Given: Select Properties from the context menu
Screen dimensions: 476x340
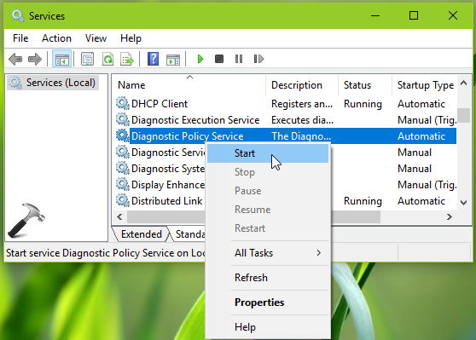Looking at the screenshot, I should 259,303.
